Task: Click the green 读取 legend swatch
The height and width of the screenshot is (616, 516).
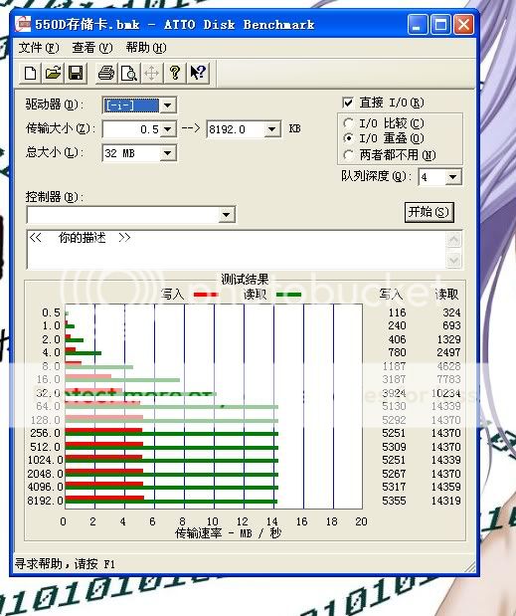Action: [288, 295]
